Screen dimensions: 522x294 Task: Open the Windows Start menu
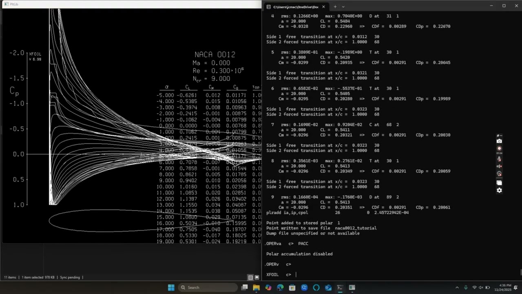tap(171, 287)
